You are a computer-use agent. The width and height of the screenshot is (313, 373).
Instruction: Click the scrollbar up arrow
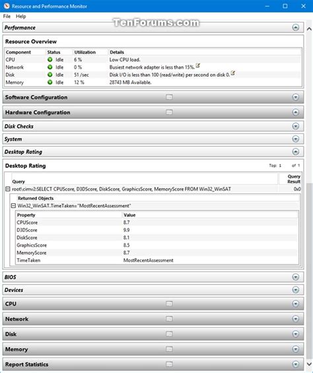point(309,29)
